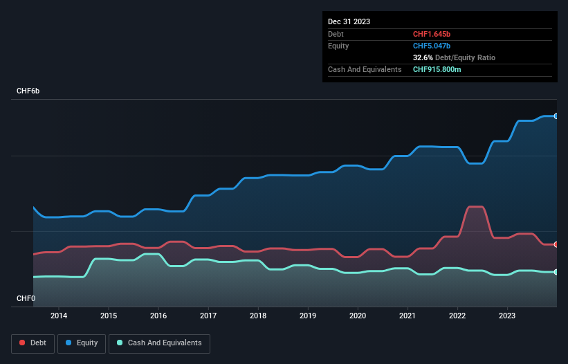
Task: Click the Dec 31 2023 tooltip date
Action: 349,21
